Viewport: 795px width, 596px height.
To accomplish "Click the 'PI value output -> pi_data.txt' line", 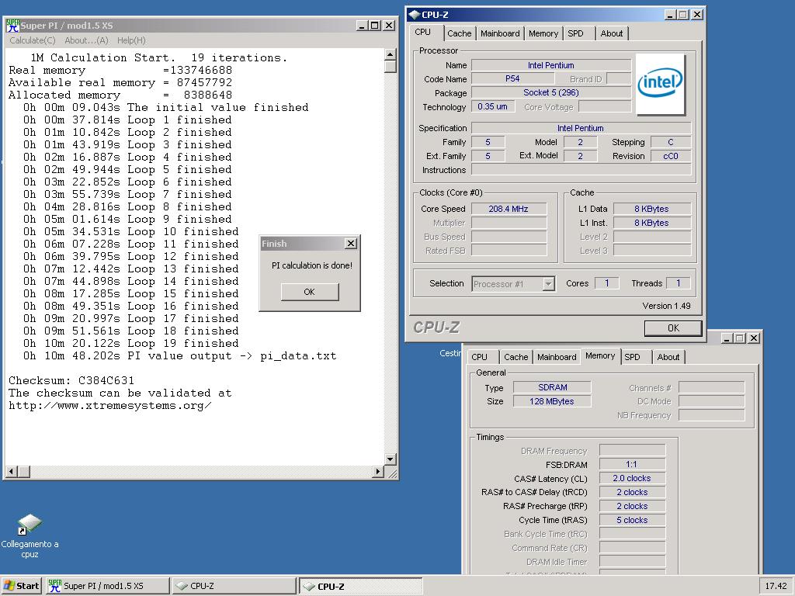I will pos(179,355).
